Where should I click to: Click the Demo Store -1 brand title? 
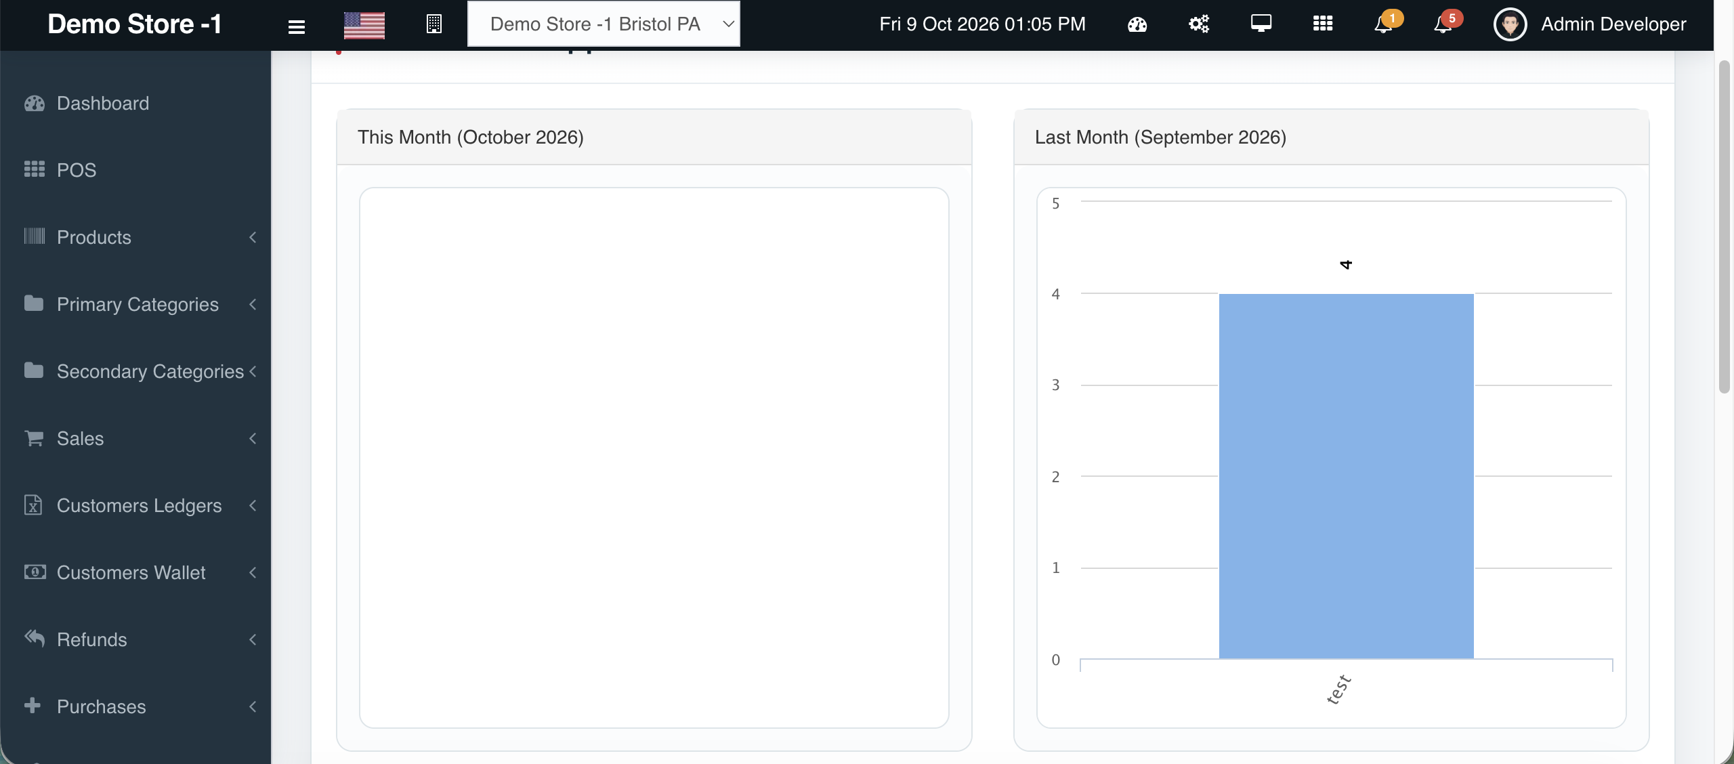[x=135, y=24]
